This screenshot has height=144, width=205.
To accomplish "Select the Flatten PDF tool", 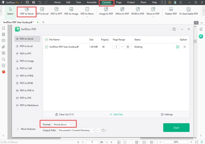I will coord(171,11).
